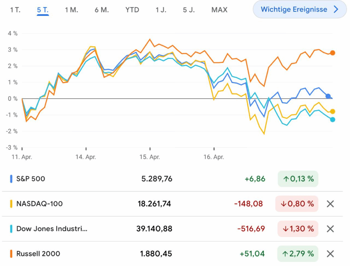Open the S&P 500 index link
This screenshot has width=350, height=266.
point(31,179)
